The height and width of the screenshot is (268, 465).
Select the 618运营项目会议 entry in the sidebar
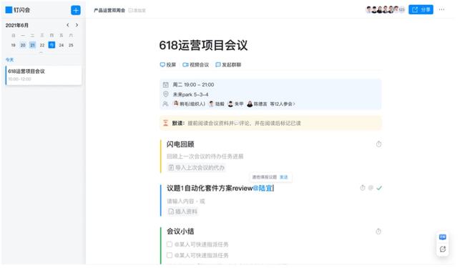point(44,75)
